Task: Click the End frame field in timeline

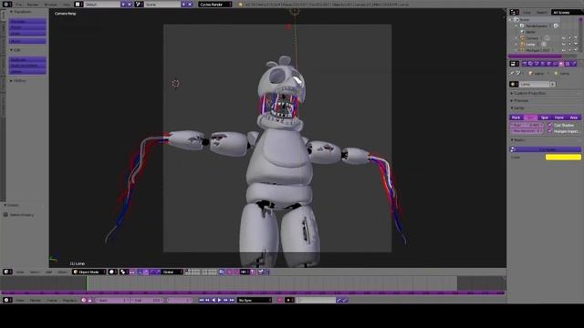Action: coord(147,300)
